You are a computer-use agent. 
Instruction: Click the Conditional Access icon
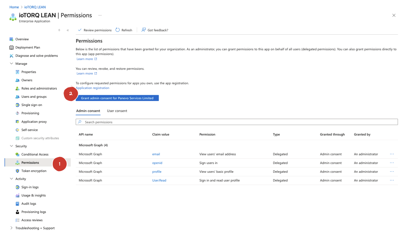(17, 154)
